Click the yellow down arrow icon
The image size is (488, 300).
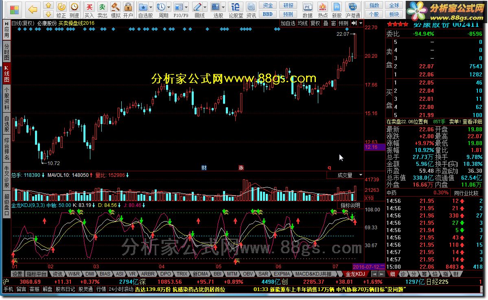coord(48,14)
